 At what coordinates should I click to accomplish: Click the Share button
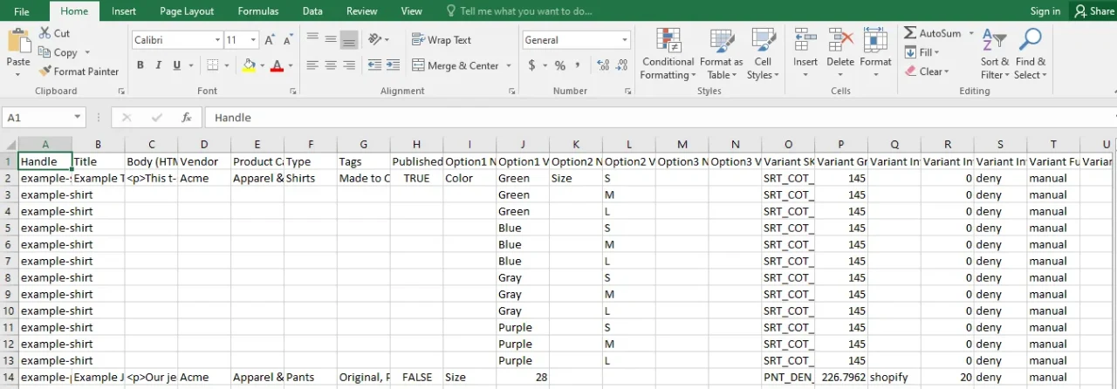1093,11
